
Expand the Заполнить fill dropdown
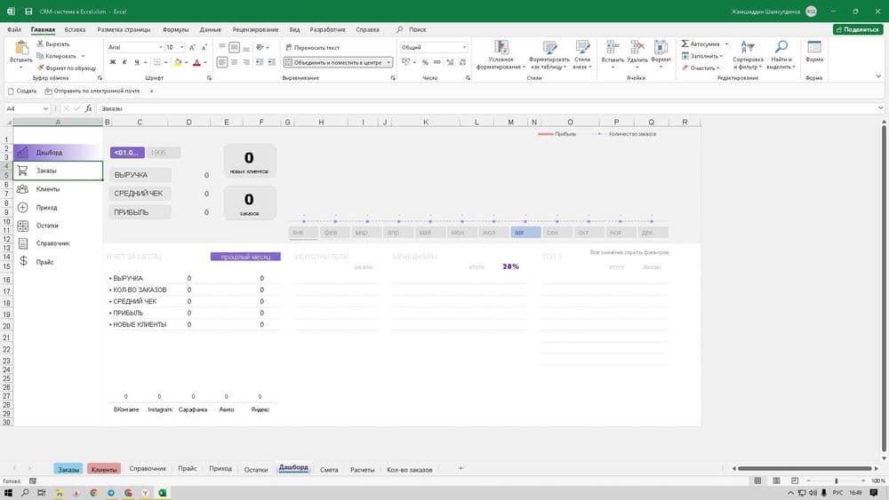721,56
